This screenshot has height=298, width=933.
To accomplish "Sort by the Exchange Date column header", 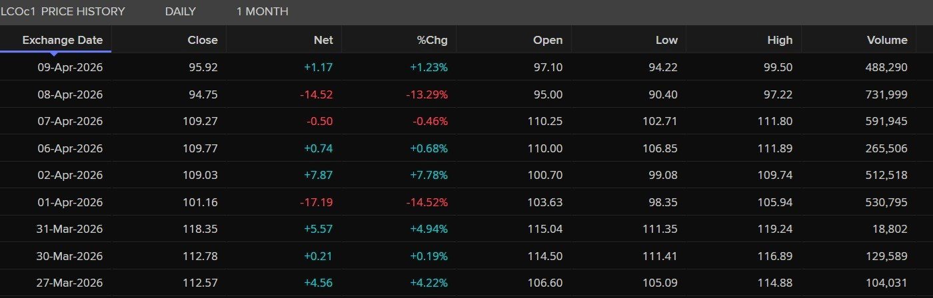I will 63,40.
